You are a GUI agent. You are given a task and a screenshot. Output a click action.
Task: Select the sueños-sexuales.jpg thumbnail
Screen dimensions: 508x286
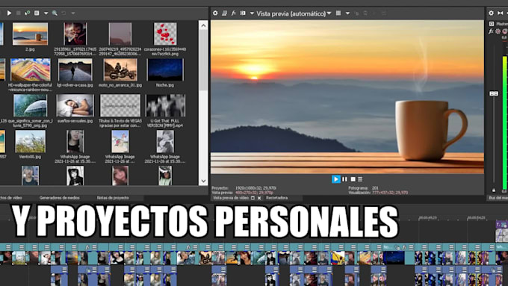(75, 105)
